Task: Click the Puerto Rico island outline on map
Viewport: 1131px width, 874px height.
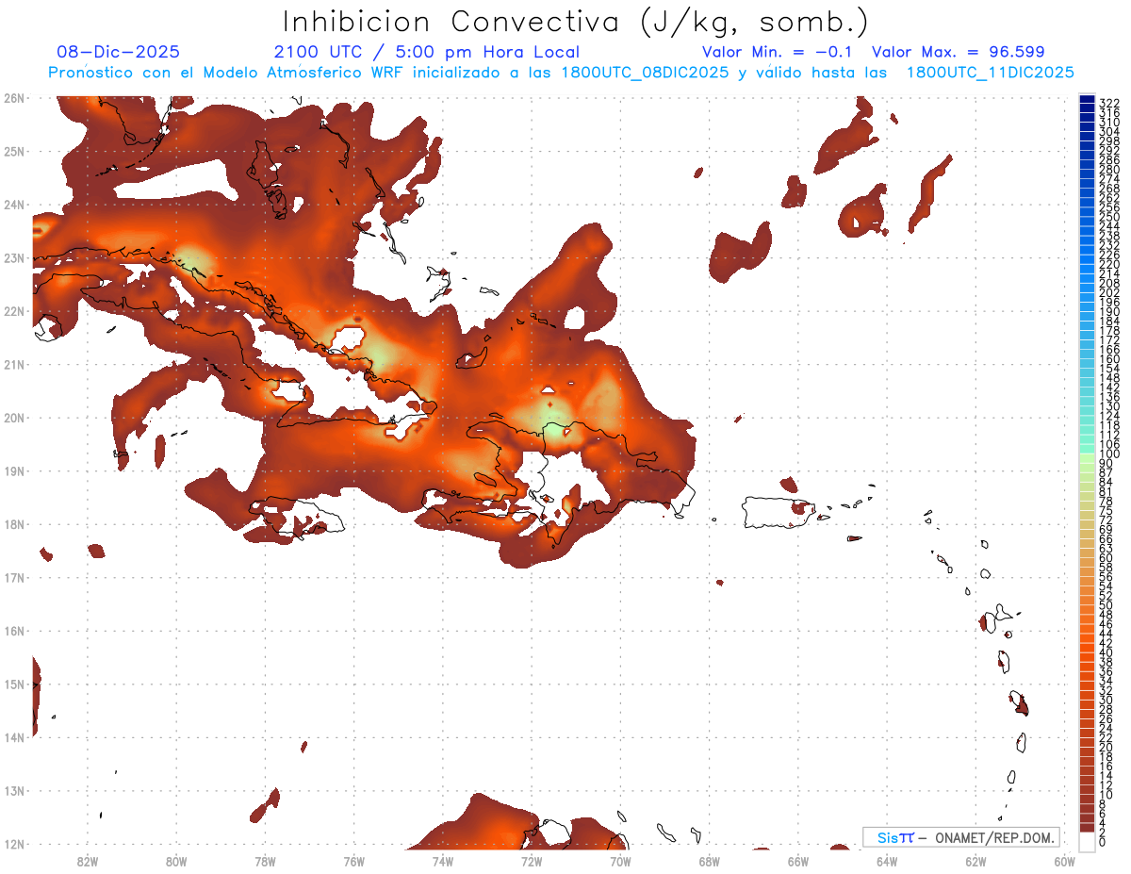Action: 779,512
